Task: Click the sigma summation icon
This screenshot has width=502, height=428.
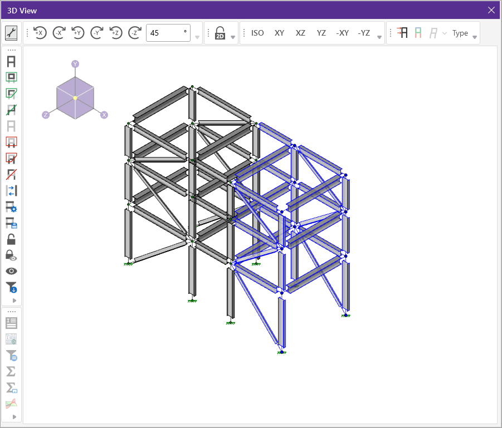Action: tap(11, 371)
